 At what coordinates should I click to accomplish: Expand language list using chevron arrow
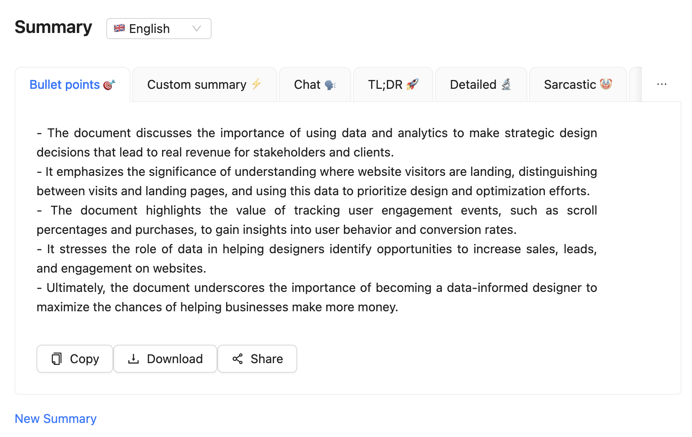pyautogui.click(x=197, y=29)
